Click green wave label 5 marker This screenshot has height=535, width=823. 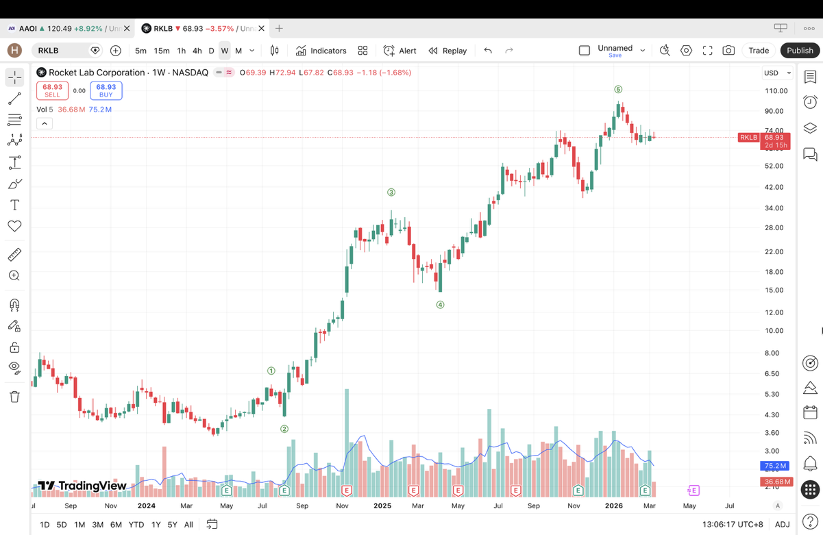(618, 90)
